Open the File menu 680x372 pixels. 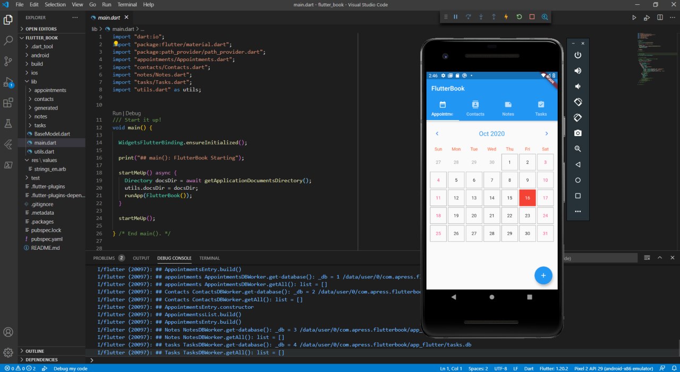coord(20,5)
